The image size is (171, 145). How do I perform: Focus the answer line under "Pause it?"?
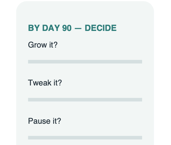85,138
